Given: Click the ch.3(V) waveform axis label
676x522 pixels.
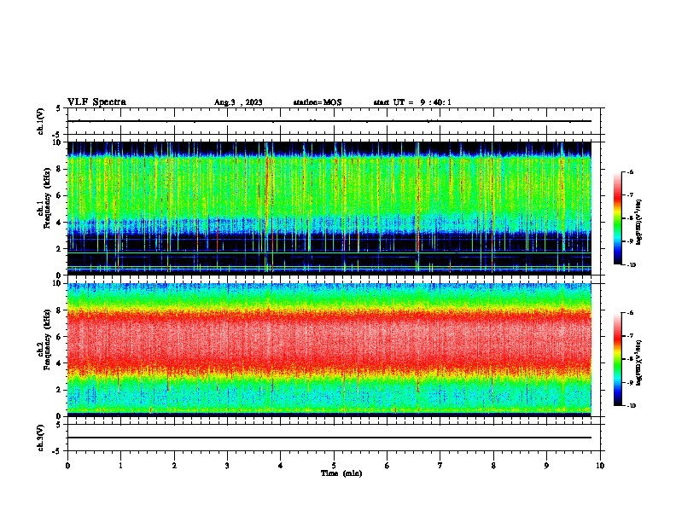Looking at the screenshot, I should click(x=41, y=438).
